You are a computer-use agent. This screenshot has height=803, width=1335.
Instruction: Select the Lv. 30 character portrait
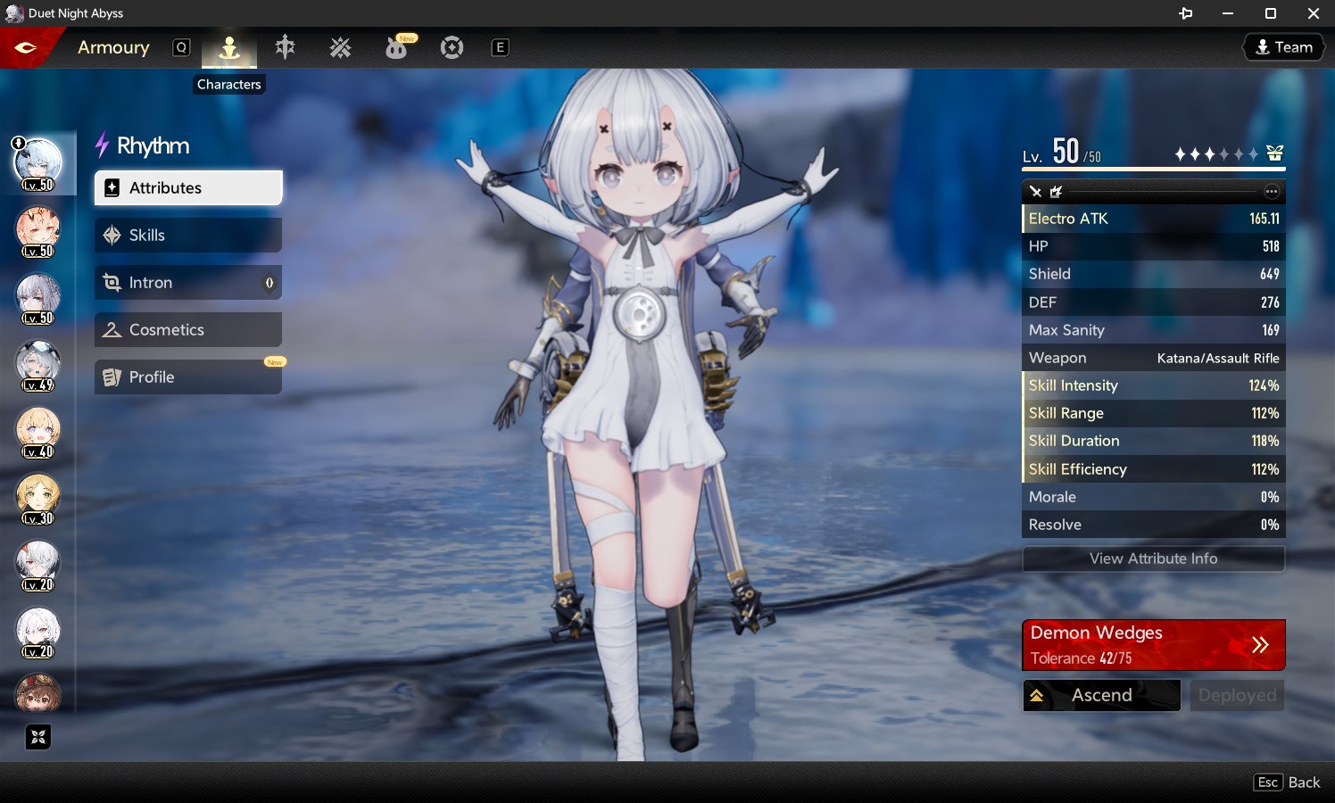pos(38,499)
